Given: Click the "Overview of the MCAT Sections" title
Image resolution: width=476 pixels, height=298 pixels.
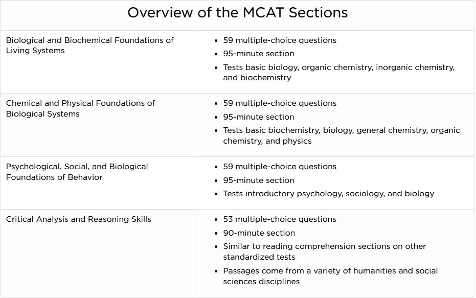Looking at the screenshot, I should tap(237, 12).
